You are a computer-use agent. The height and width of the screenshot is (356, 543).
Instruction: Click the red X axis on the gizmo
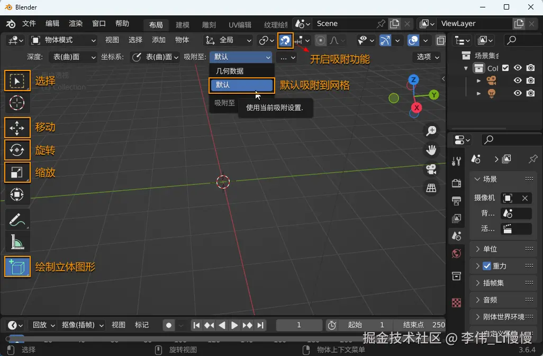417,108
